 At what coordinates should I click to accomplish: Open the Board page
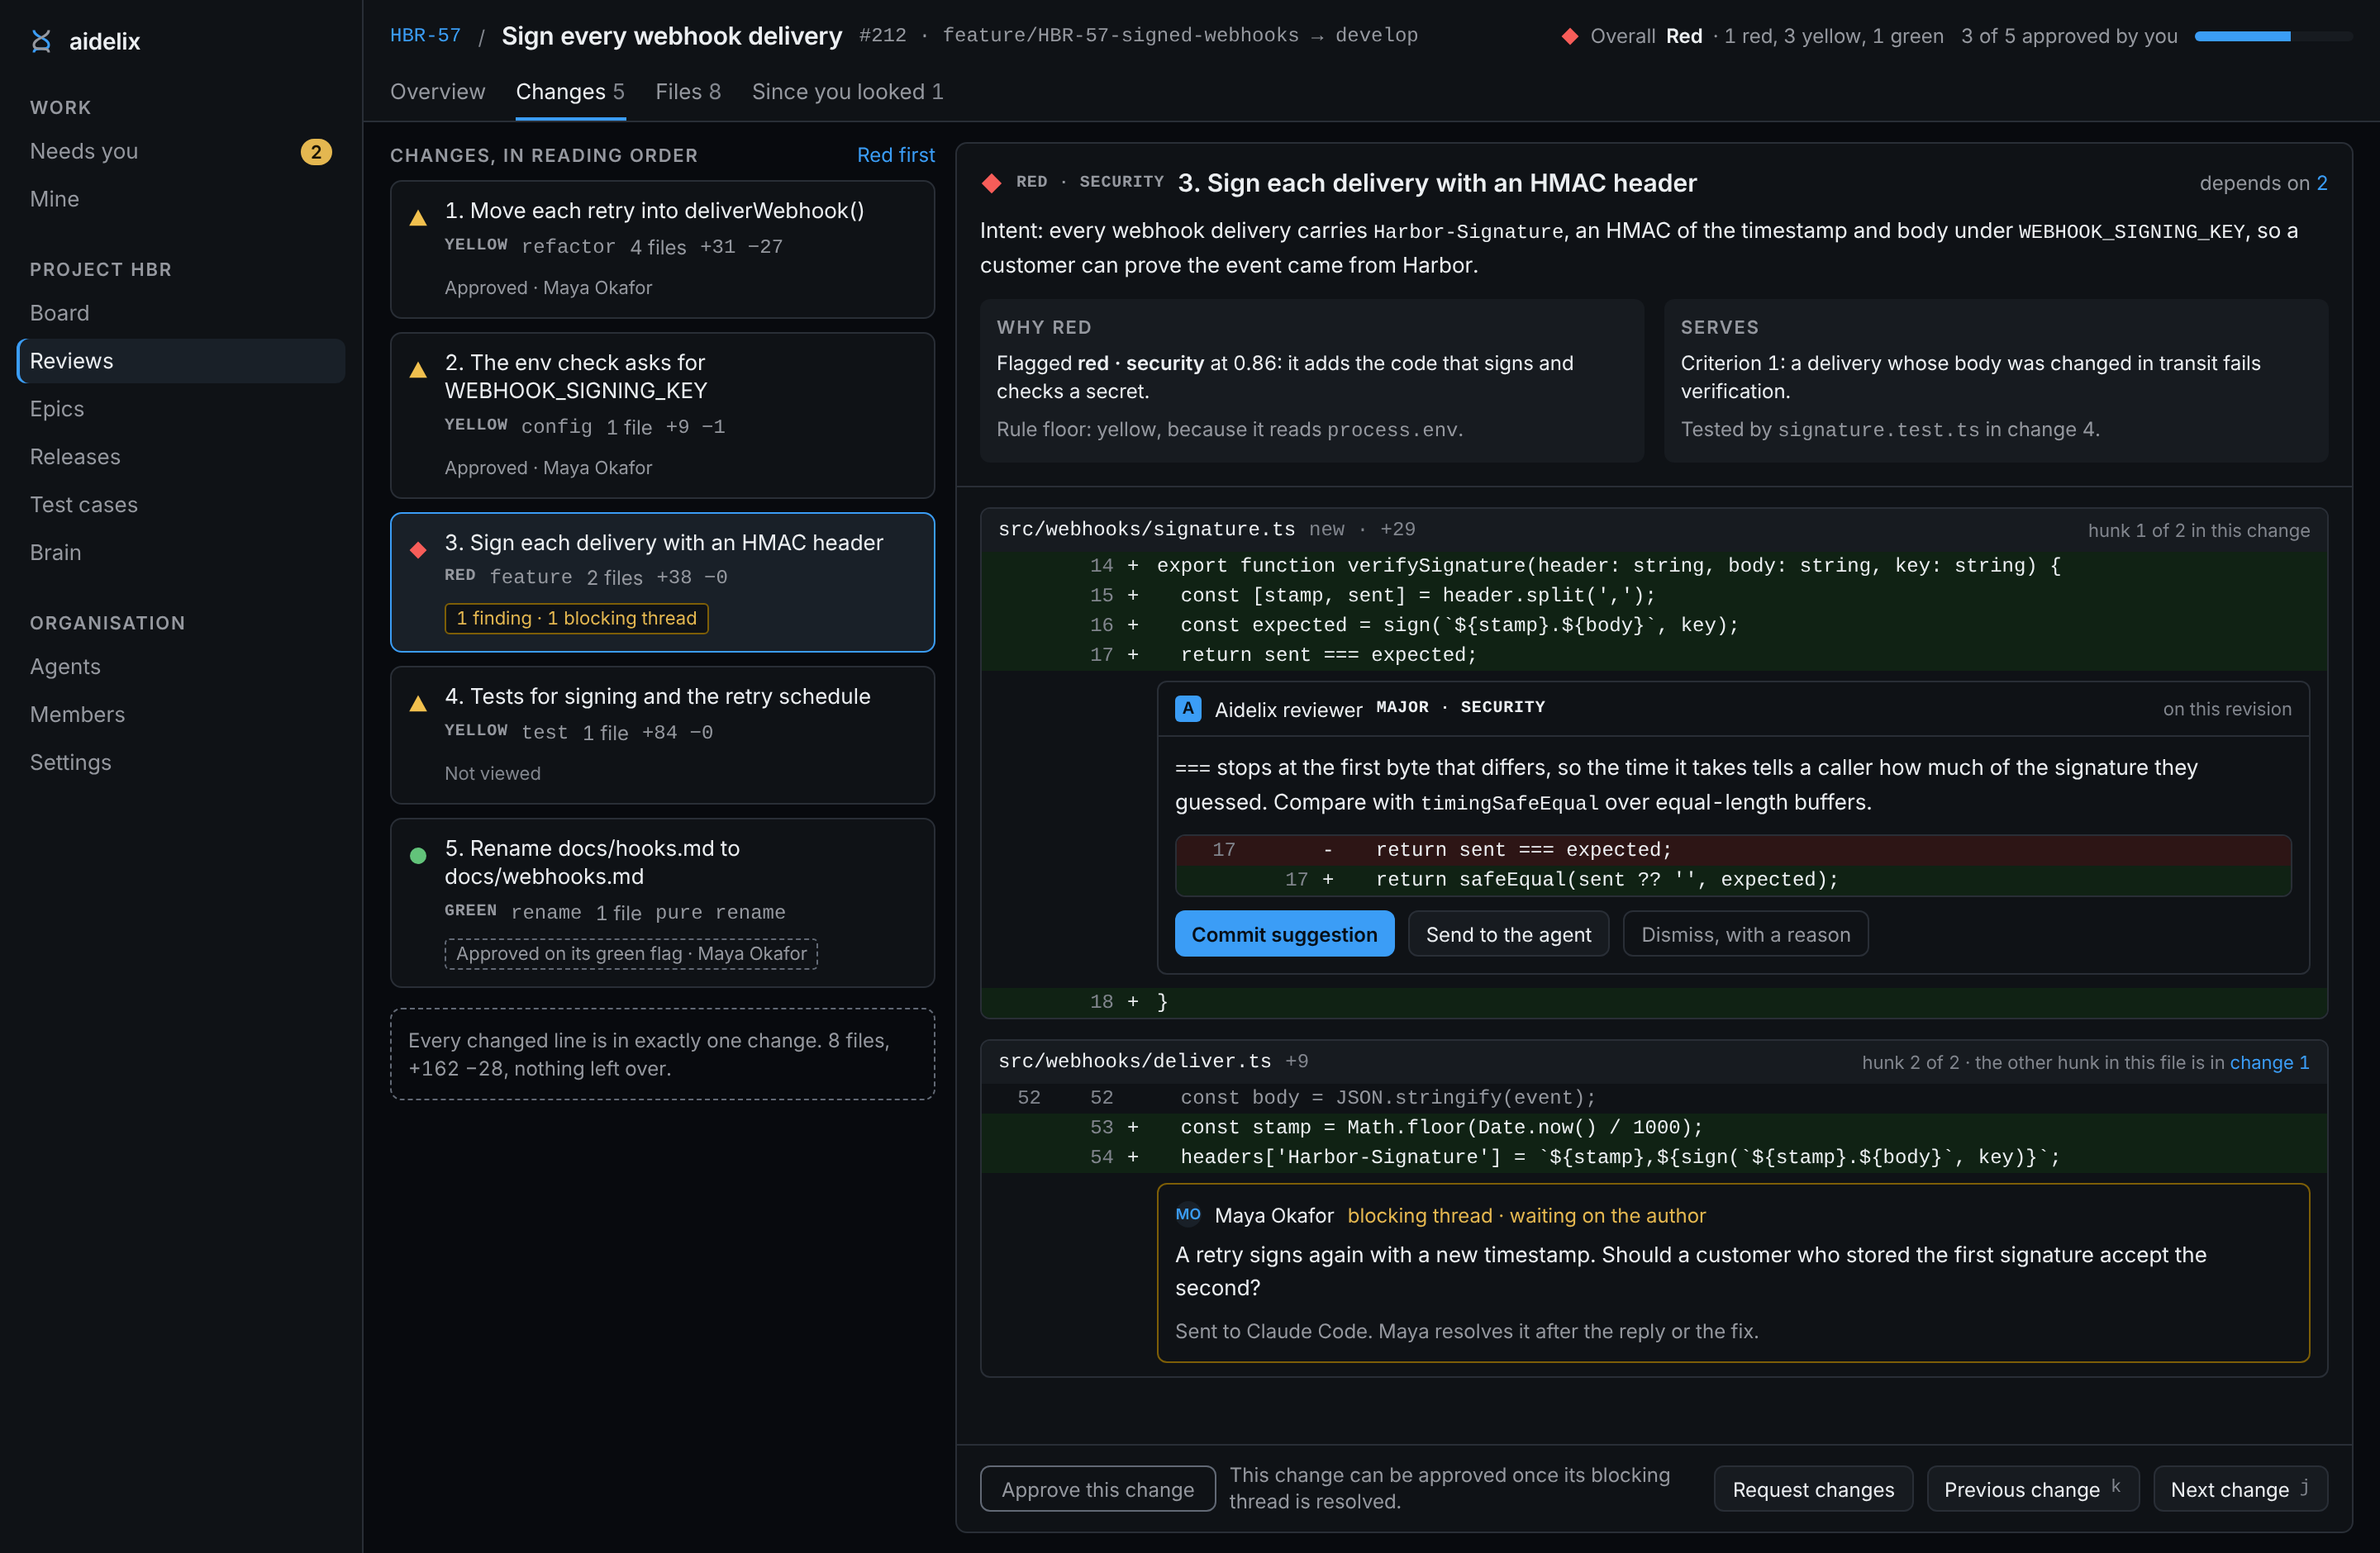181,313
